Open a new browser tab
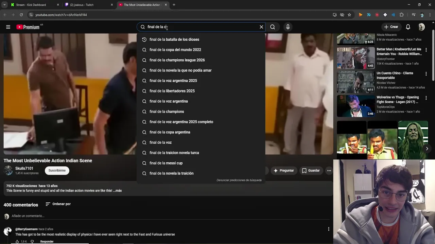 (x=174, y=5)
